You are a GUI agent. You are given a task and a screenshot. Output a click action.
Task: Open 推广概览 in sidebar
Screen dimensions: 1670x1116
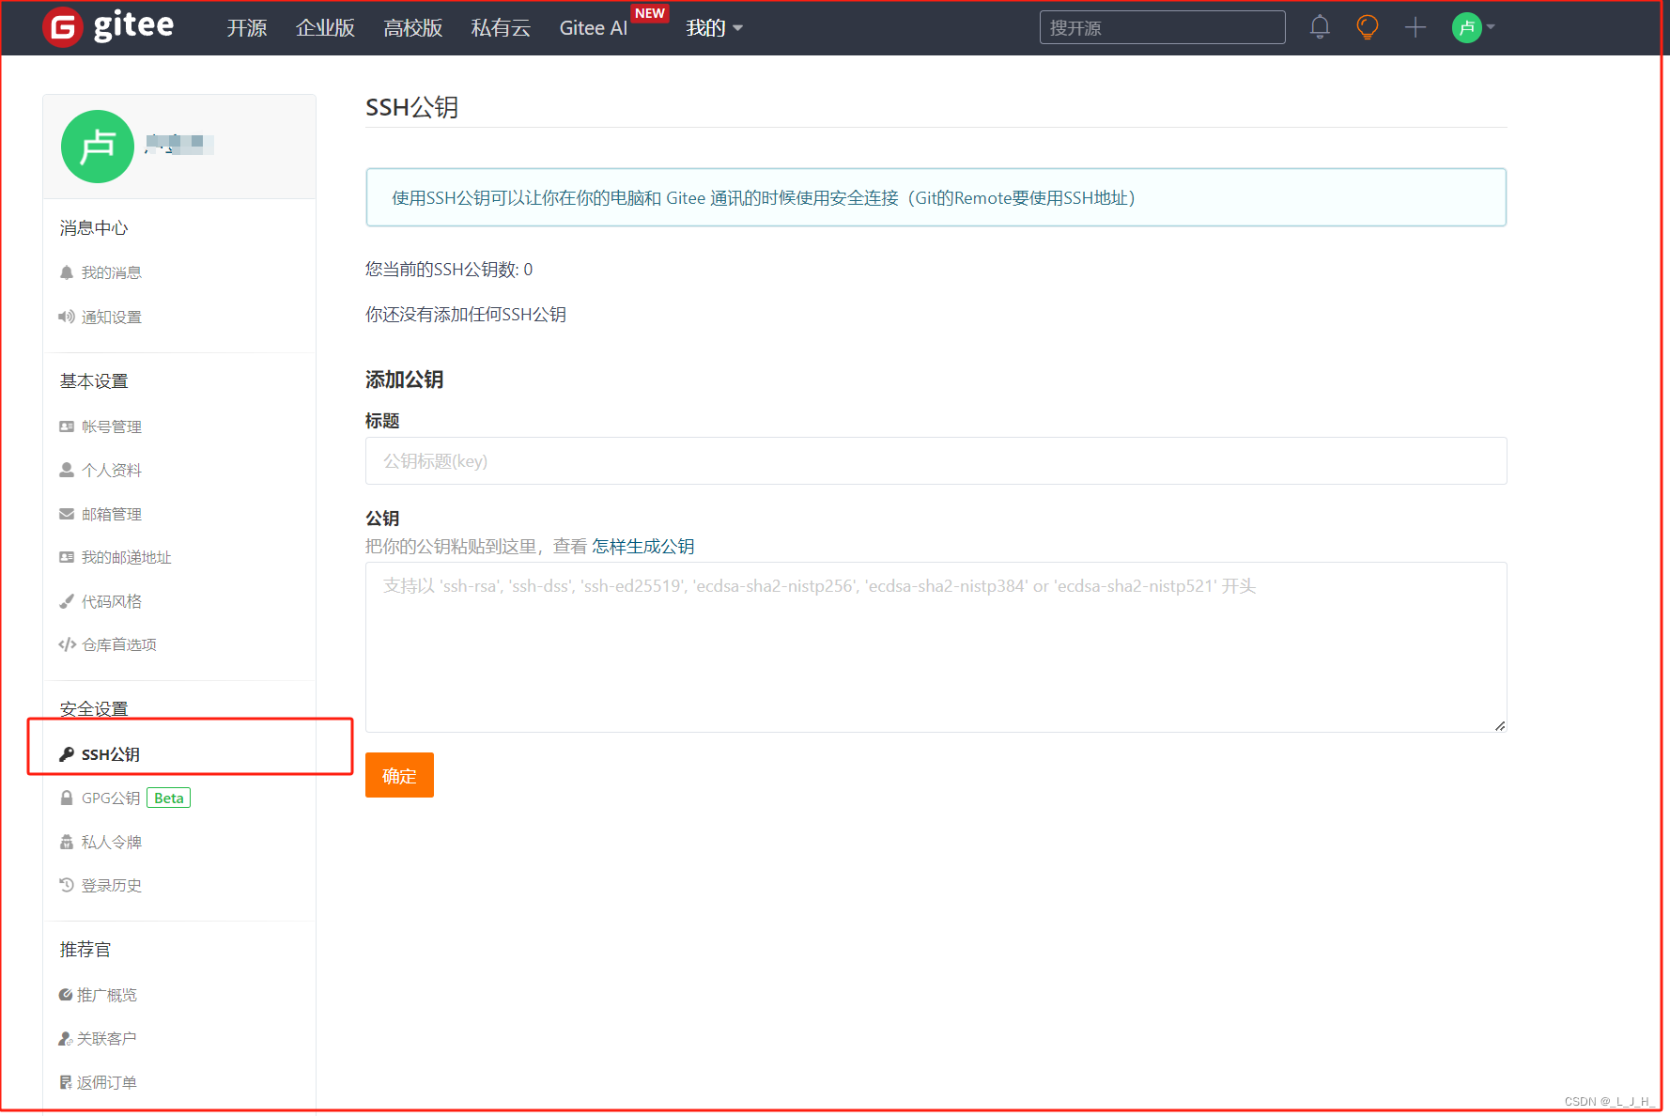click(x=106, y=995)
